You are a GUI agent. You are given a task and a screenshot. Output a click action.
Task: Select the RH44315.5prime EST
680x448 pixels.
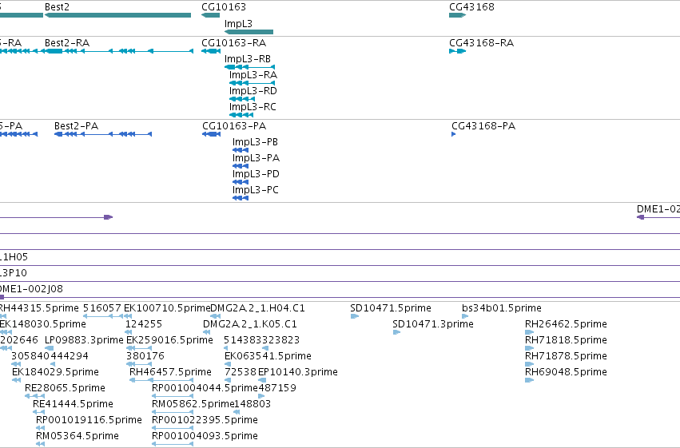pos(3,316)
